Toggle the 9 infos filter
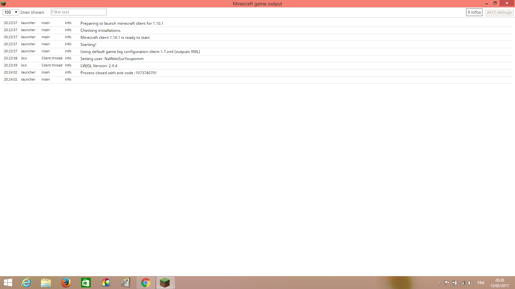515x289 pixels. tap(474, 12)
